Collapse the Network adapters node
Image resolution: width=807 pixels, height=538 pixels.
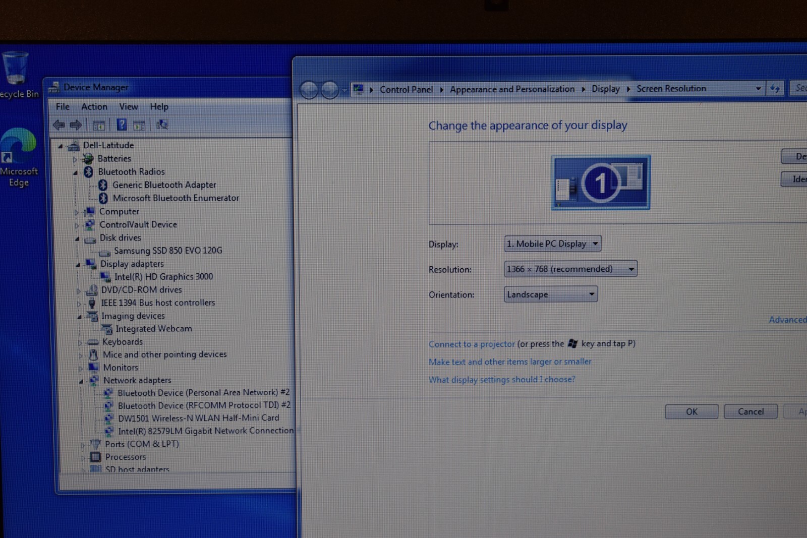point(81,381)
